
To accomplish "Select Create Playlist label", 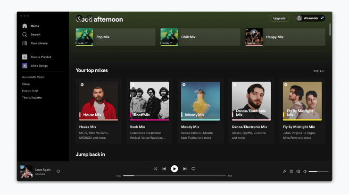I will point(41,57).
